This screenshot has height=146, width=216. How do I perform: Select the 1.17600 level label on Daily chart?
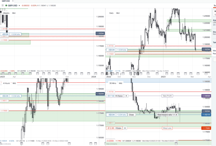(110, 54)
